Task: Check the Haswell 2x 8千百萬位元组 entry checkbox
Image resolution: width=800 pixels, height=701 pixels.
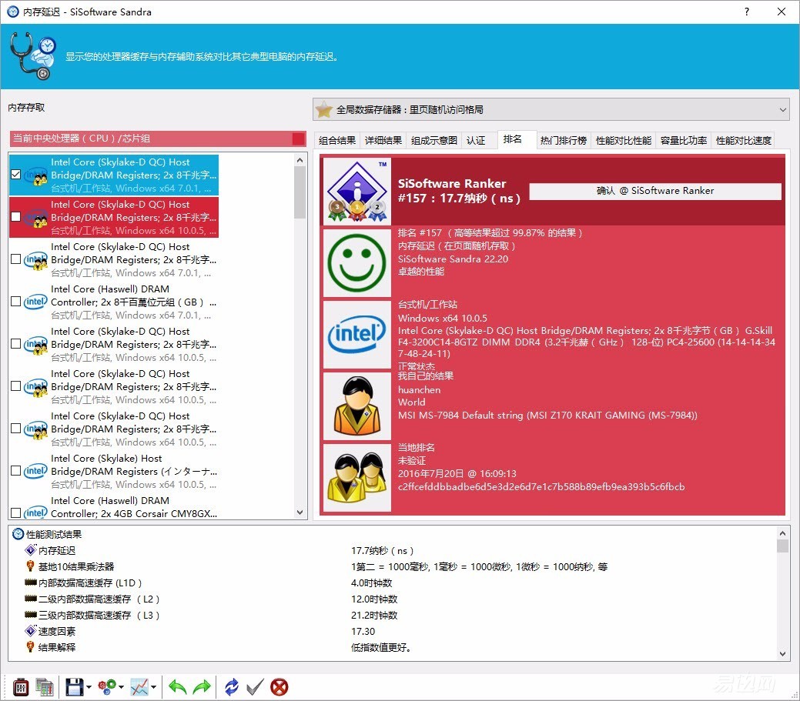Action: click(16, 302)
